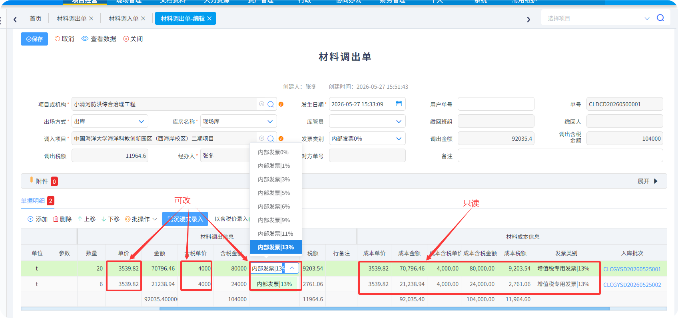Image resolution: width=678 pixels, height=318 pixels.
Task: Select 内部发票|3% from the dropdown list
Action: coord(276,179)
